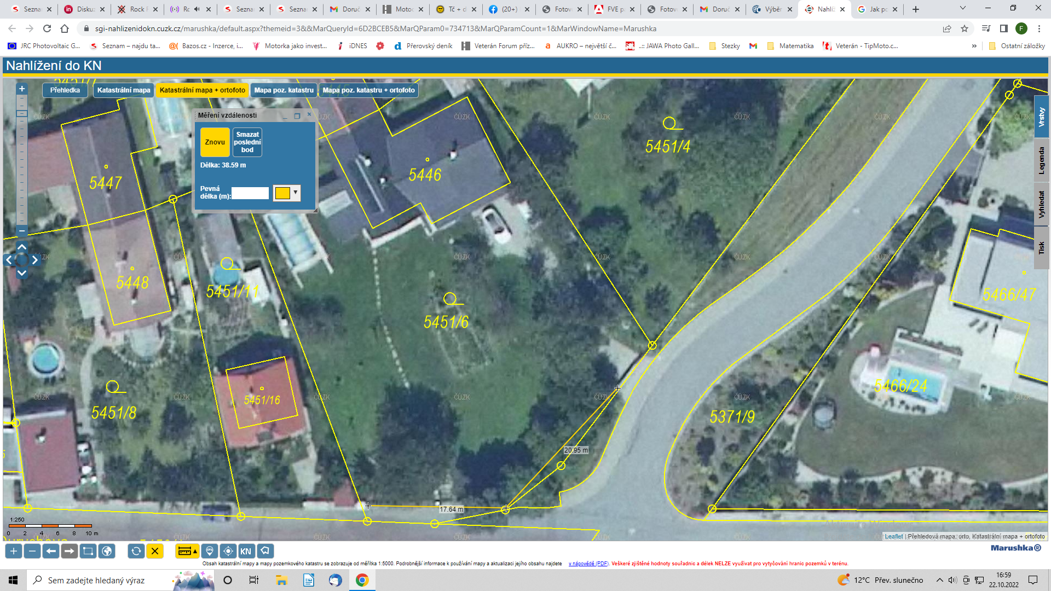1051x591 pixels.
Task: Click the Znovu button
Action: click(x=215, y=142)
